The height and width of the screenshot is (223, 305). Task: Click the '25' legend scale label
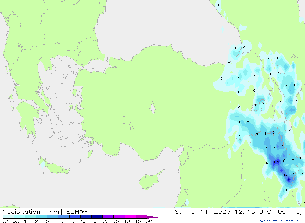tap(94, 221)
